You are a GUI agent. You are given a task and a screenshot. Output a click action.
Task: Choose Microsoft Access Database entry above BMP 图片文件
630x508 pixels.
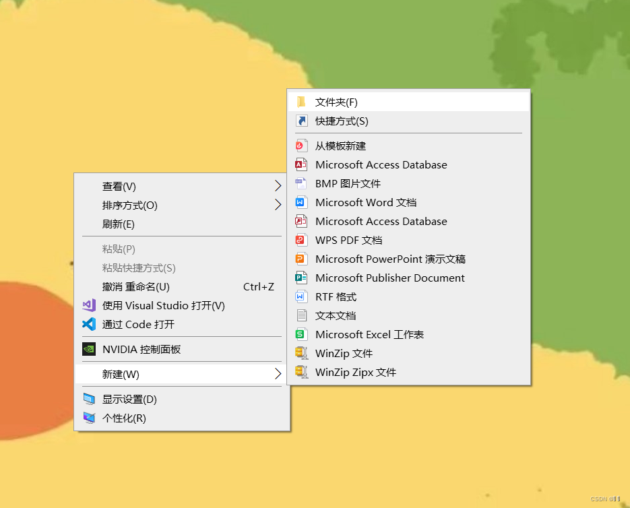pyautogui.click(x=409, y=165)
